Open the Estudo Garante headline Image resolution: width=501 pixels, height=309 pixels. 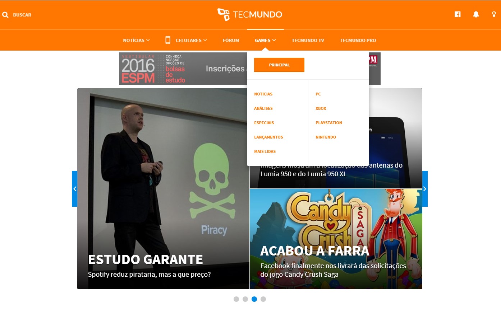pyautogui.click(x=146, y=259)
